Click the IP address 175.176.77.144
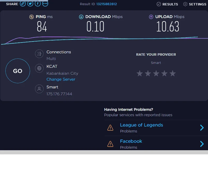Viewport: 208px width, 185px height. point(59,94)
